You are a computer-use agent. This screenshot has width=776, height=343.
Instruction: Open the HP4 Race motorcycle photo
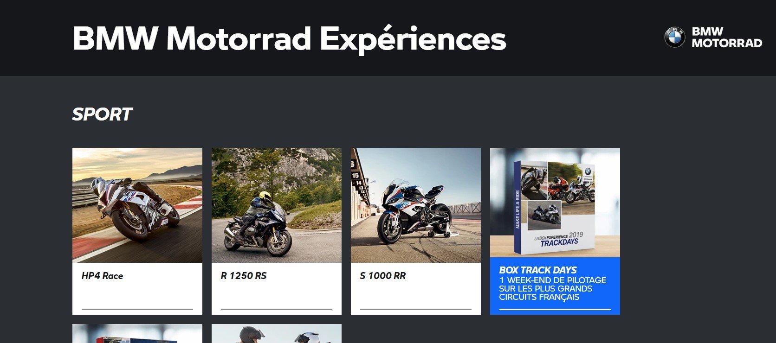click(x=137, y=205)
